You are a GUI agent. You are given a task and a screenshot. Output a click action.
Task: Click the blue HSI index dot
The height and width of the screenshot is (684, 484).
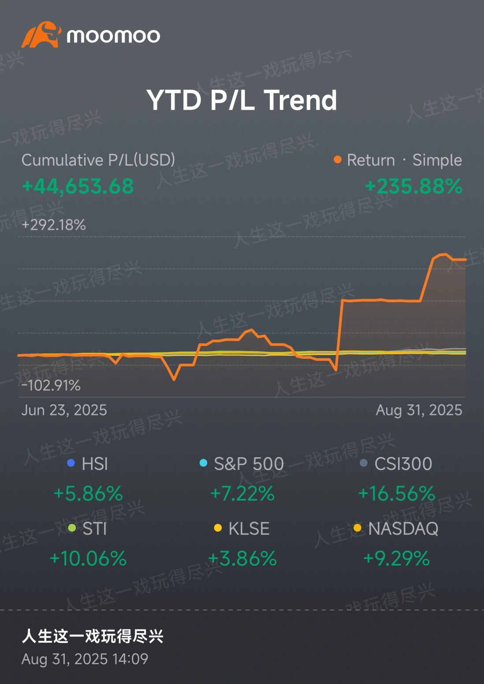pyautogui.click(x=71, y=463)
